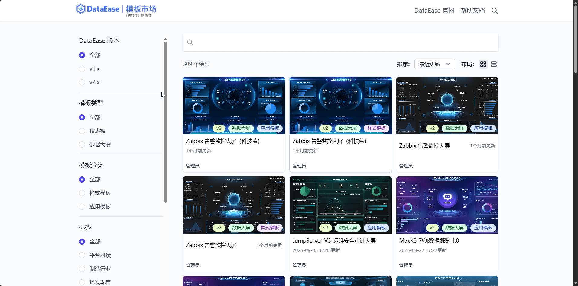Click MaxKB card date 2025-08-27 17:27更新
The width and height of the screenshot is (578, 286).
[423, 250]
